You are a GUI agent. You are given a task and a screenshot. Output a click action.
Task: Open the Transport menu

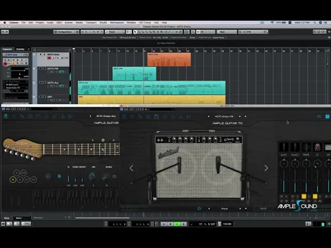coord(91,23)
